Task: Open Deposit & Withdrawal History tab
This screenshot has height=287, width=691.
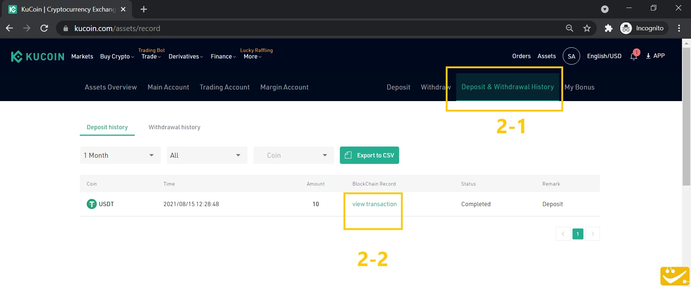Action: 508,87
